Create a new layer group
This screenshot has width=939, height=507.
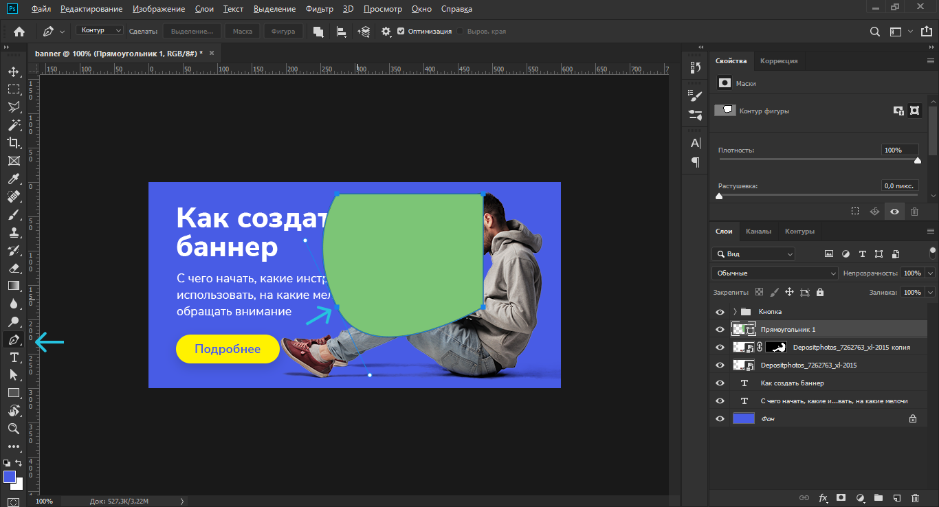point(878,497)
